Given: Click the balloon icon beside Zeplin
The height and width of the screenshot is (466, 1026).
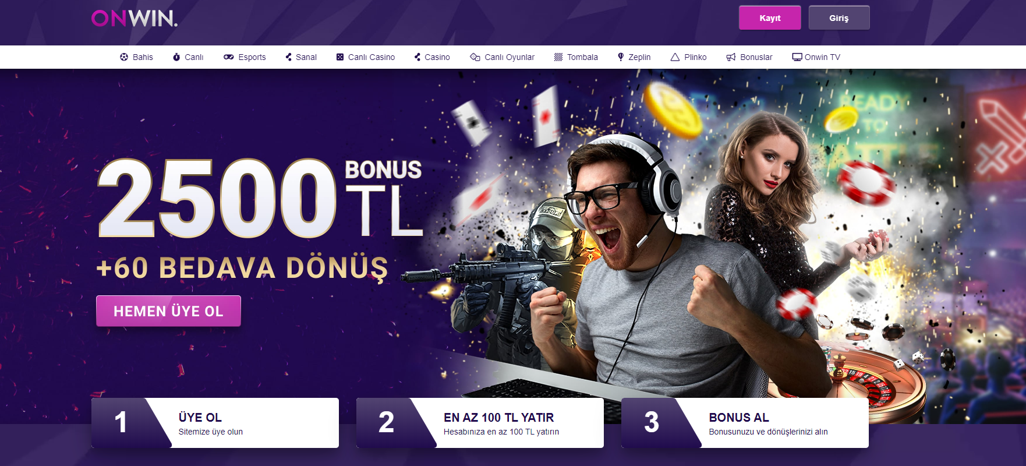Looking at the screenshot, I should (621, 57).
